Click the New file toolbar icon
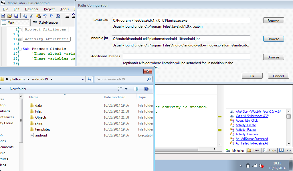Viewport: 293px width, 171px height. pos(3,16)
